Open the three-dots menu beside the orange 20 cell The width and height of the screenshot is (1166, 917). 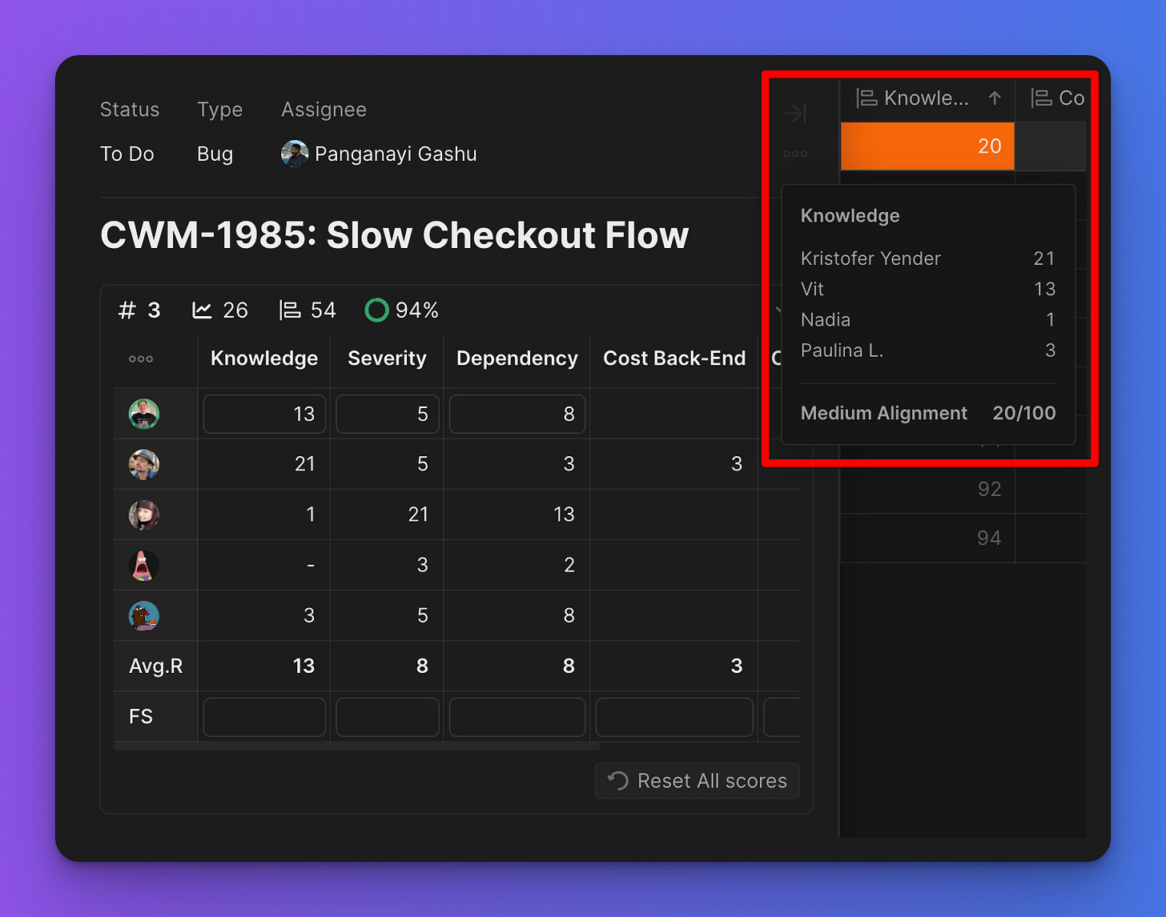[x=794, y=154]
